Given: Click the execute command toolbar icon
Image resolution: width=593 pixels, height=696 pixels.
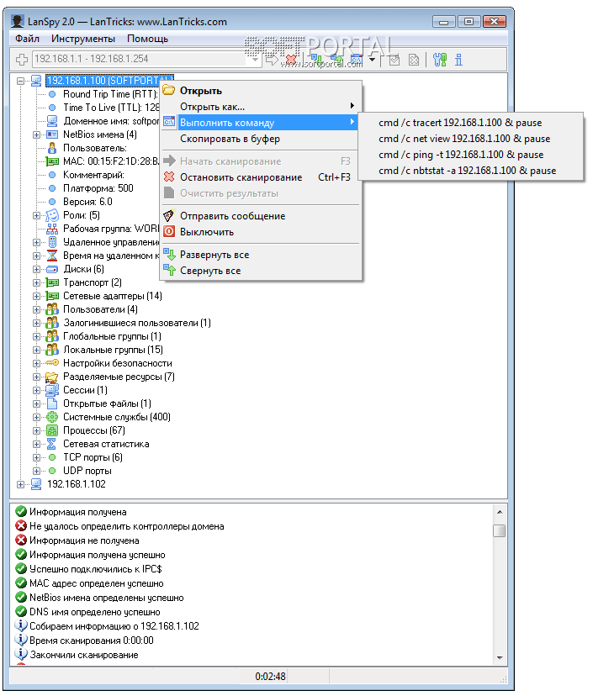Looking at the screenshot, I should pyautogui.click(x=357, y=59).
